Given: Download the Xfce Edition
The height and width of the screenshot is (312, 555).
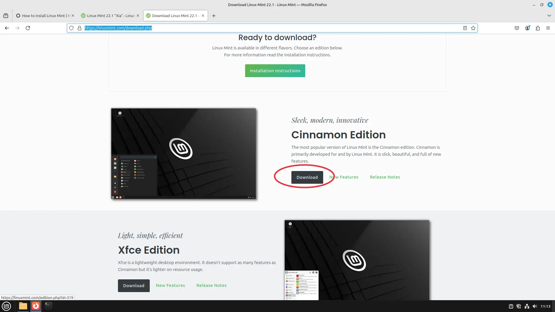Looking at the screenshot, I should click(134, 286).
